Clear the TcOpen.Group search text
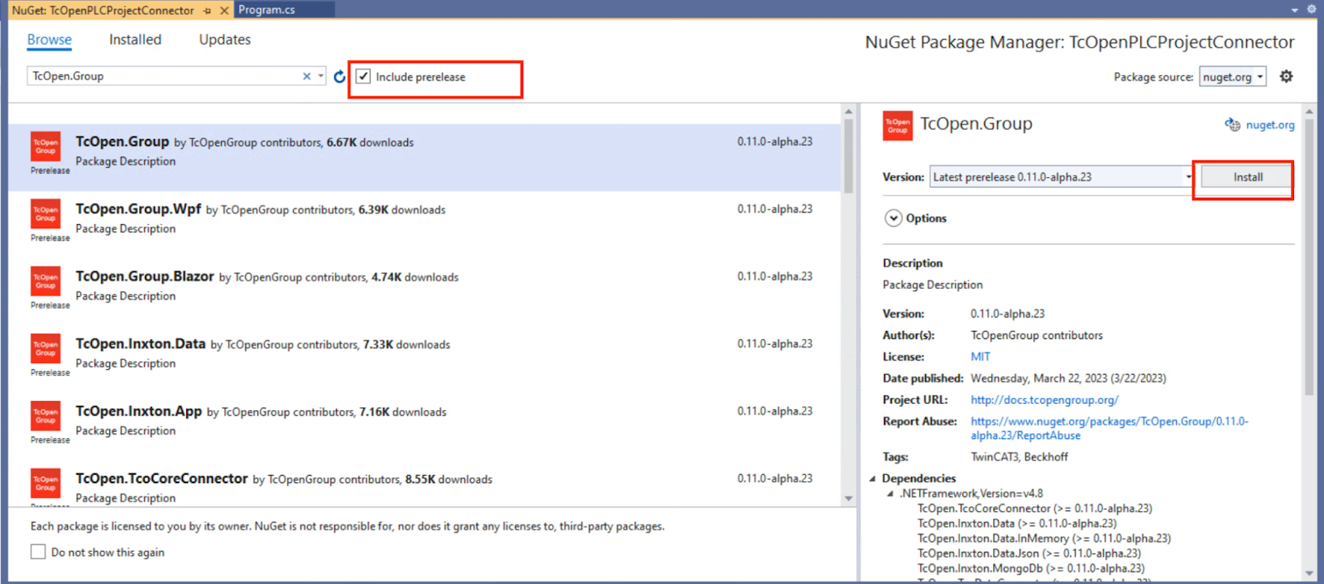Screen dimensions: 1324x584 click(x=307, y=76)
